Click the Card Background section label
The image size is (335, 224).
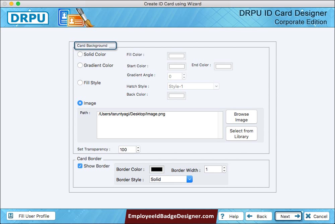(92, 45)
